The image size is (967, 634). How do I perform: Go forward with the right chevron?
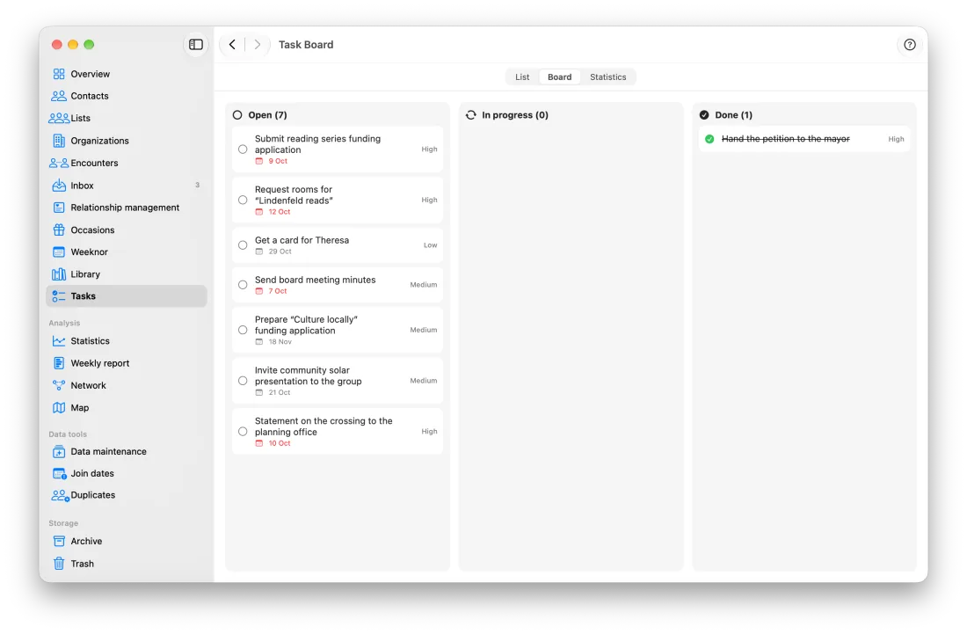coord(258,44)
